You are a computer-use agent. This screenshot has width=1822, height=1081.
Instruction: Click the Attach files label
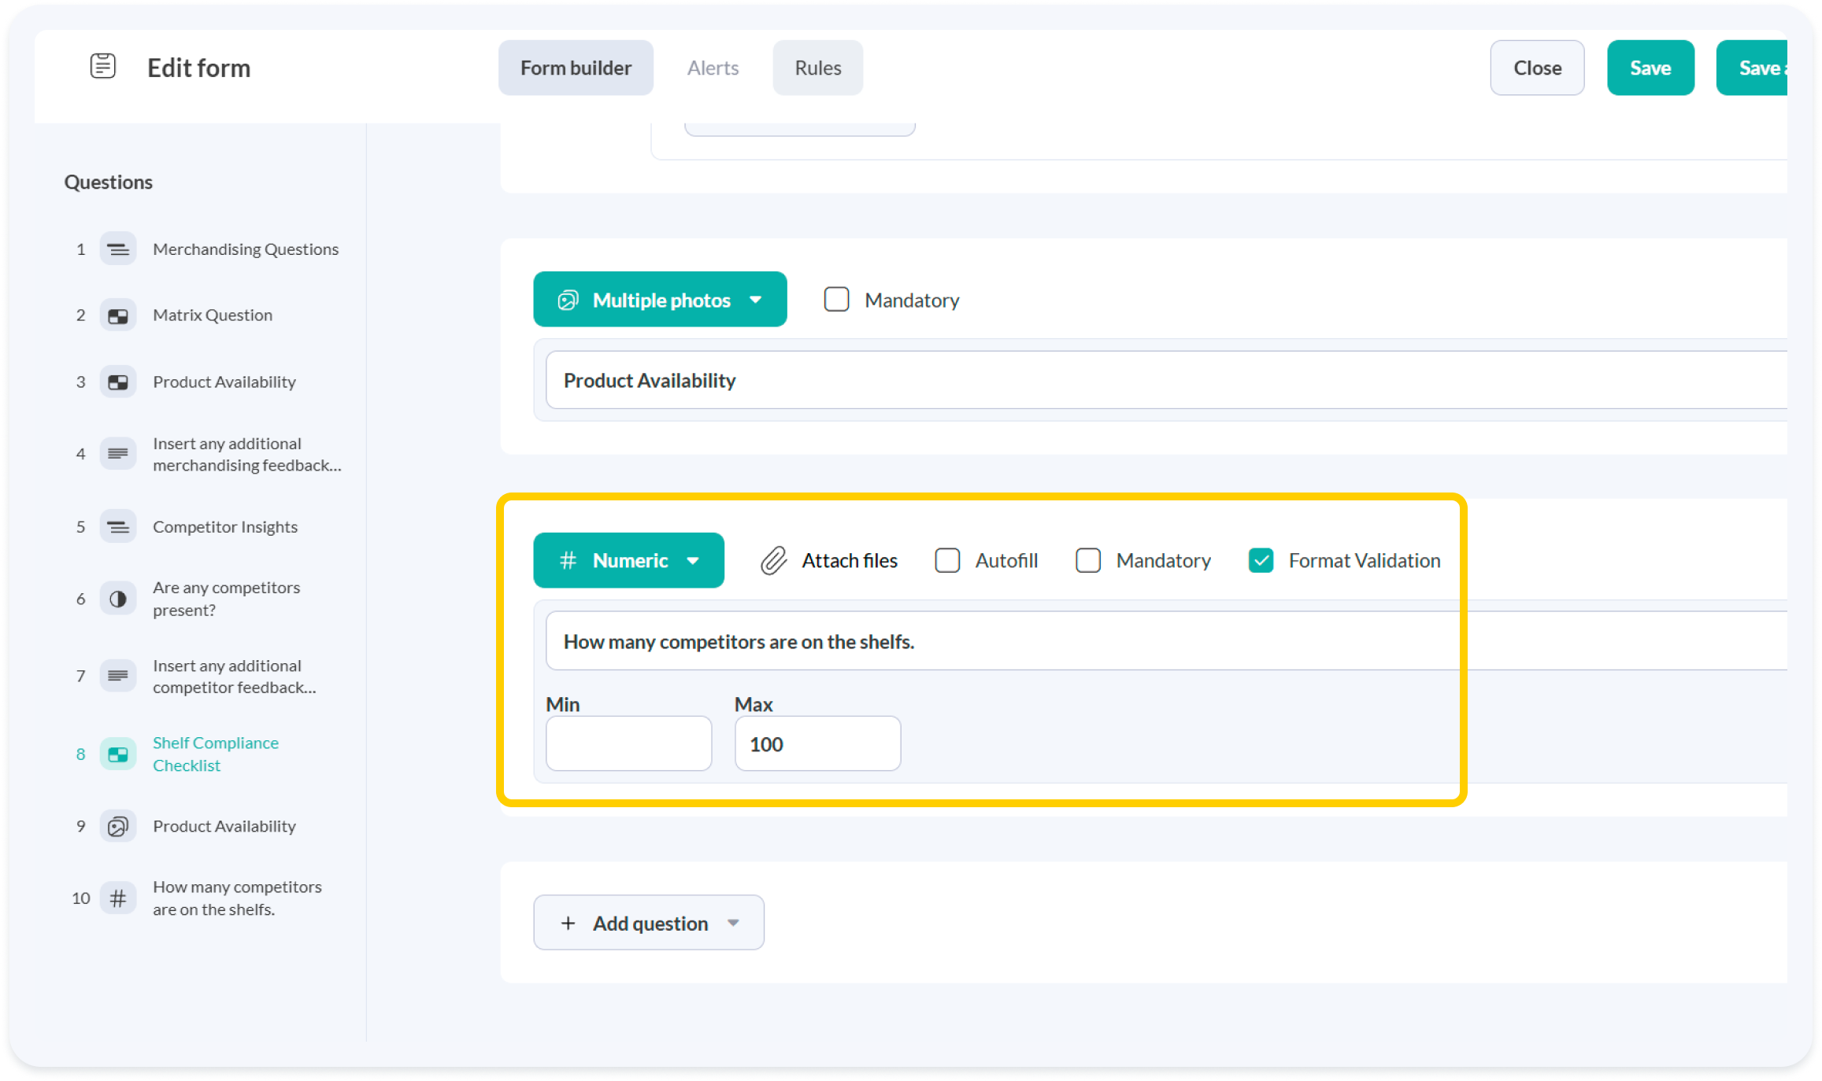(850, 560)
